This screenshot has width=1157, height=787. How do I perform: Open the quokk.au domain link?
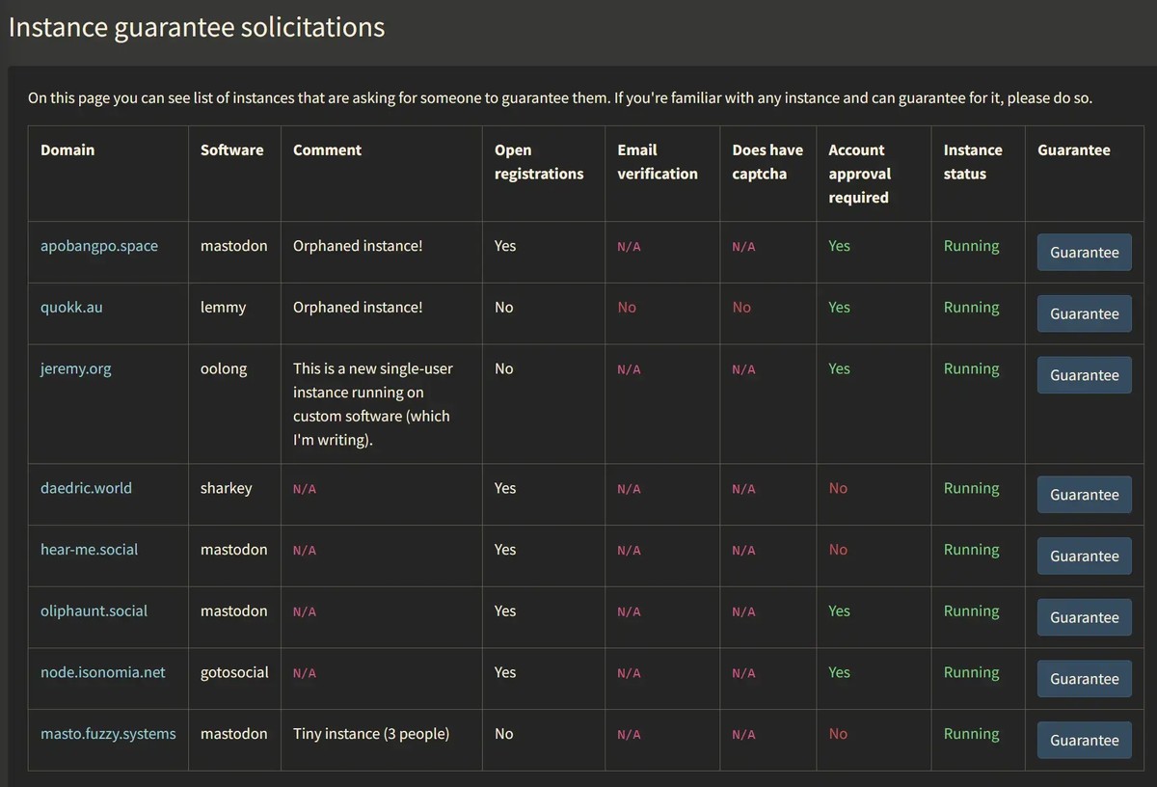point(71,308)
